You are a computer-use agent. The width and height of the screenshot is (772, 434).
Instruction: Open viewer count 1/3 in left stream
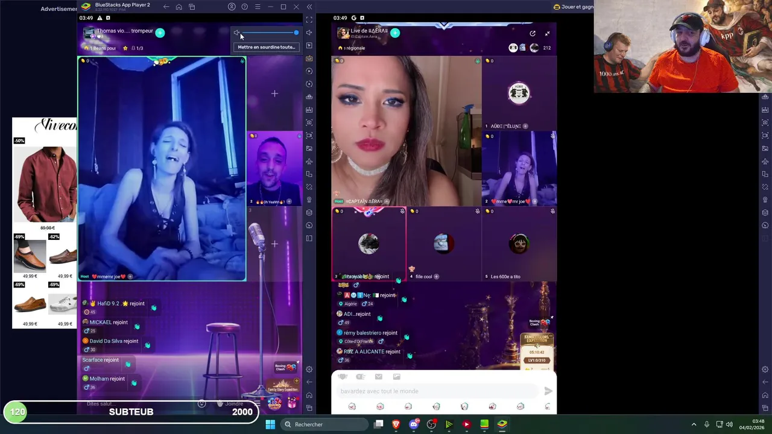[137, 48]
